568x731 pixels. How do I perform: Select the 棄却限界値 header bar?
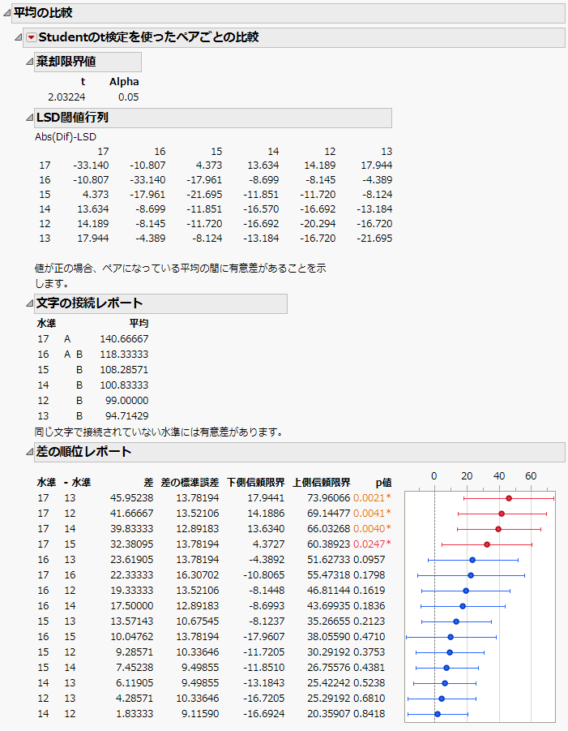[88, 62]
